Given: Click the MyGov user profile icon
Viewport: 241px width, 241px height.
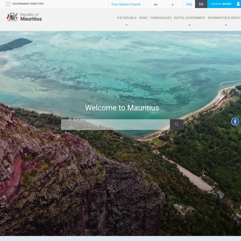Looking at the screenshot, I should click(238, 4).
